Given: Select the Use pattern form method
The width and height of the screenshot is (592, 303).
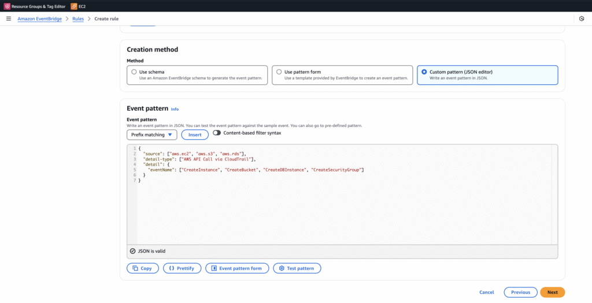Looking at the screenshot, I should pyautogui.click(x=342, y=75).
